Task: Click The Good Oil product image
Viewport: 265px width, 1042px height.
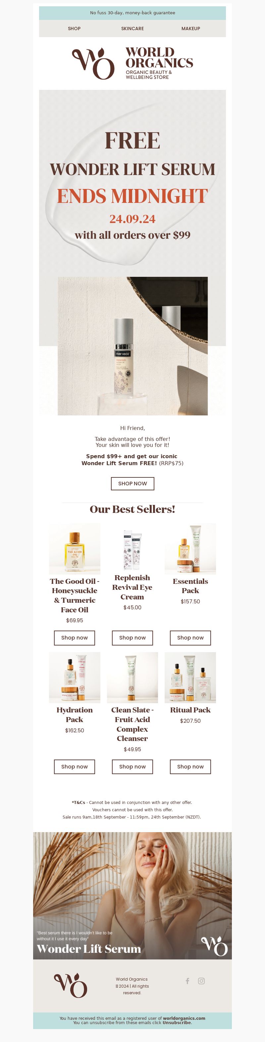Action: (75, 548)
